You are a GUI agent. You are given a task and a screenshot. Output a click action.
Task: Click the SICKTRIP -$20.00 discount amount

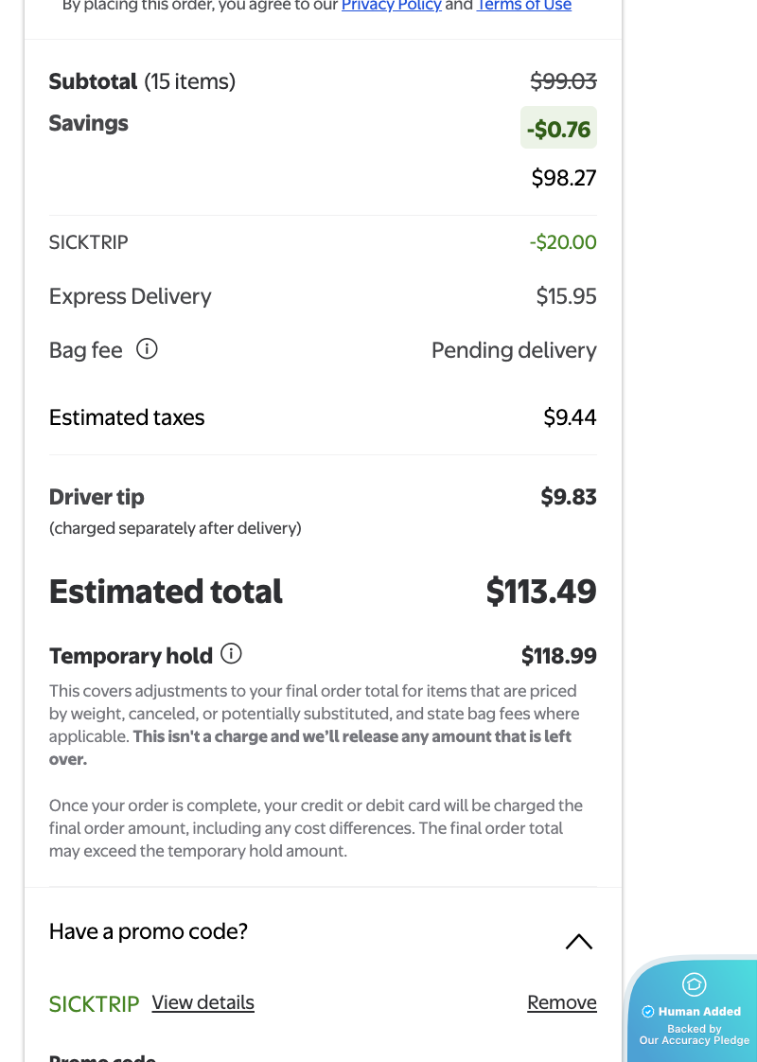pyautogui.click(x=562, y=242)
